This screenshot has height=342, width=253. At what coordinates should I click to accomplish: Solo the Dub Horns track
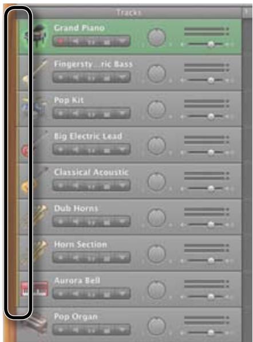[91, 222]
